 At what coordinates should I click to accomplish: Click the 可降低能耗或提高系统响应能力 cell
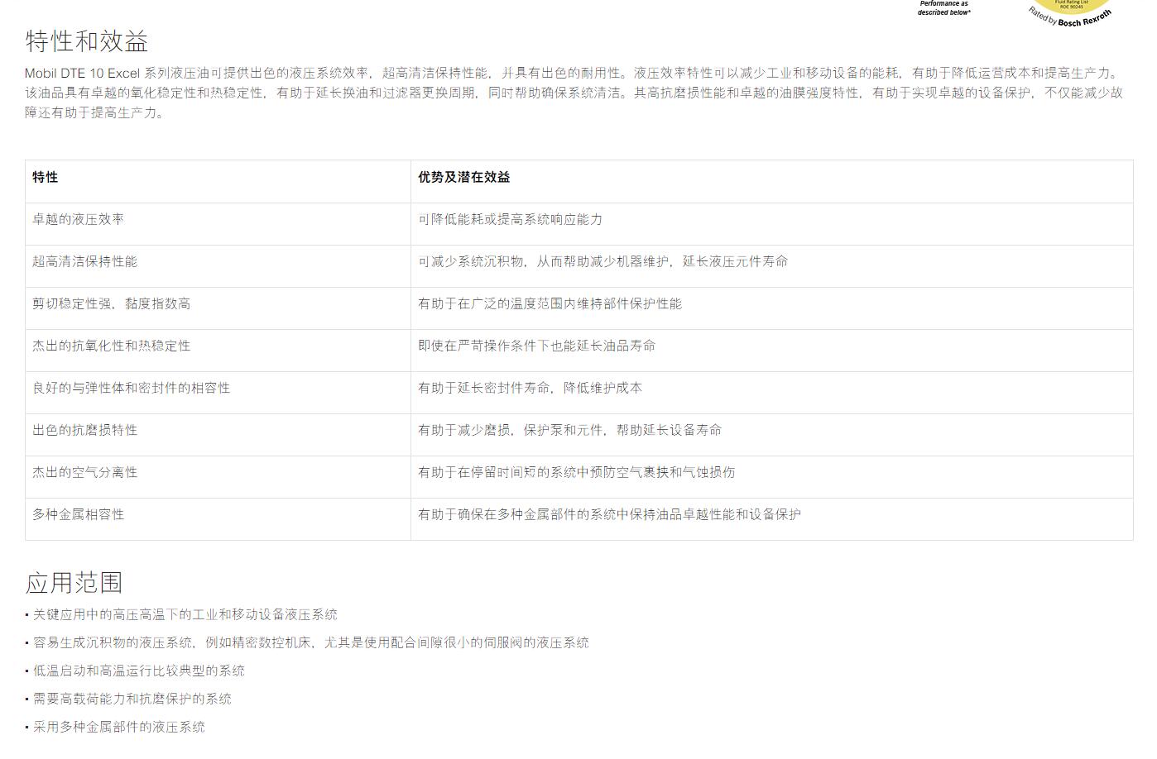coord(772,224)
